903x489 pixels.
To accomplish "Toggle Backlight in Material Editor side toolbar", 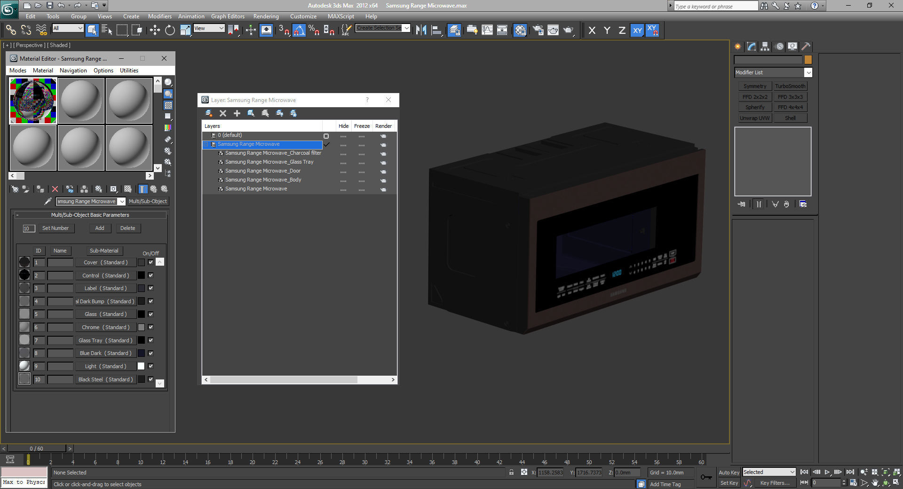I will pos(168,94).
